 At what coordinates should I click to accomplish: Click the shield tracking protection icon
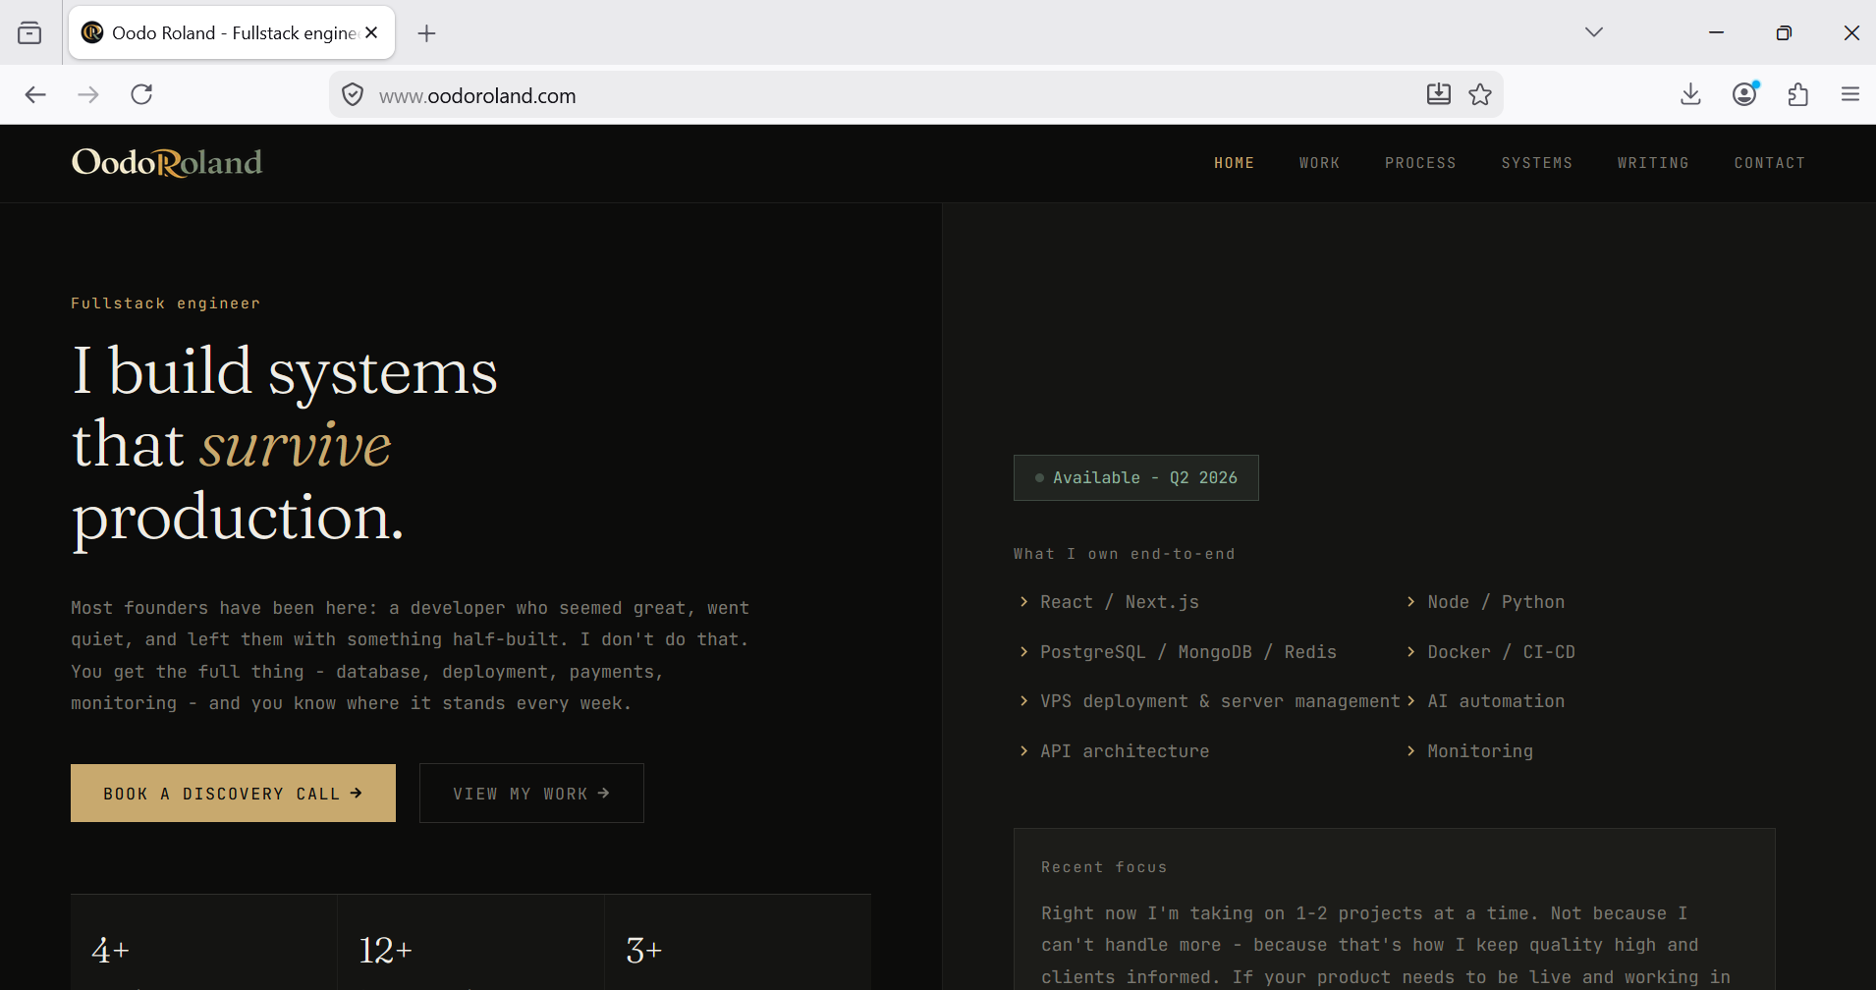pyautogui.click(x=353, y=95)
